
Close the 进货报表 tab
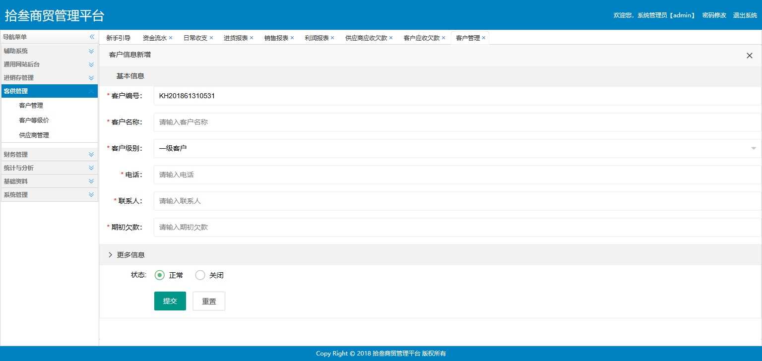(x=252, y=38)
